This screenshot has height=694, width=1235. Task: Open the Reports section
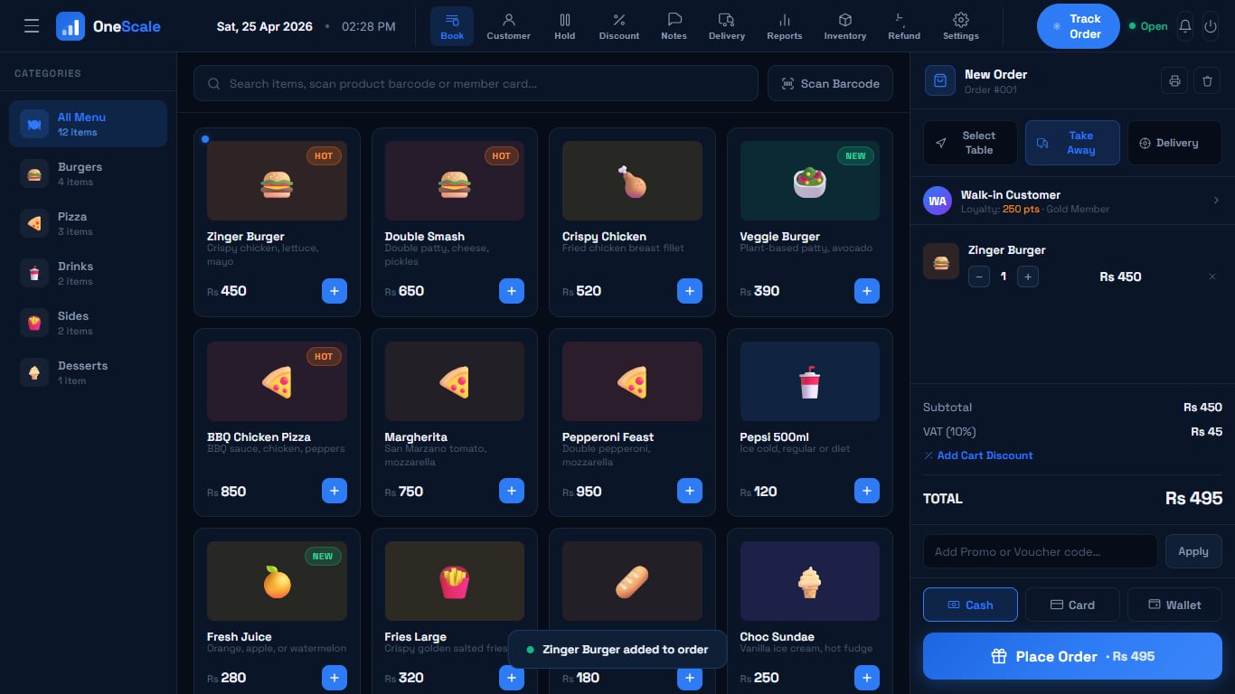784,26
